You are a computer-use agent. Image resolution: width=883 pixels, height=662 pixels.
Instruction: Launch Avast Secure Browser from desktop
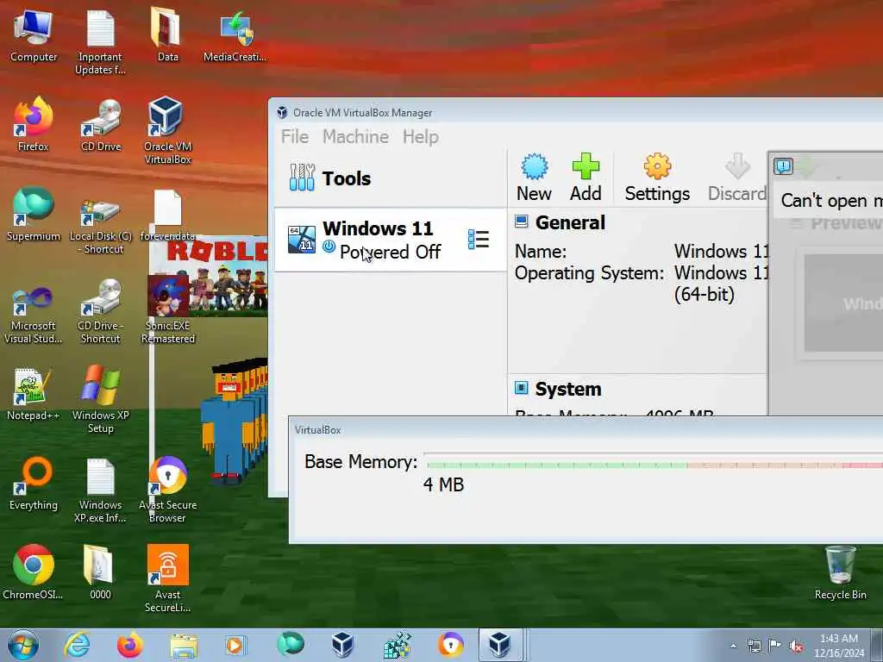[167, 490]
